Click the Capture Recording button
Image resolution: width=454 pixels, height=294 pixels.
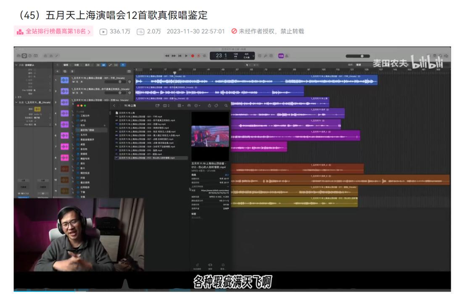[x=198, y=56]
